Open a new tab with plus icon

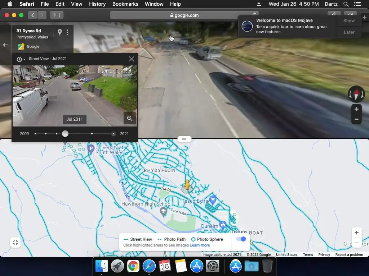pos(364,17)
